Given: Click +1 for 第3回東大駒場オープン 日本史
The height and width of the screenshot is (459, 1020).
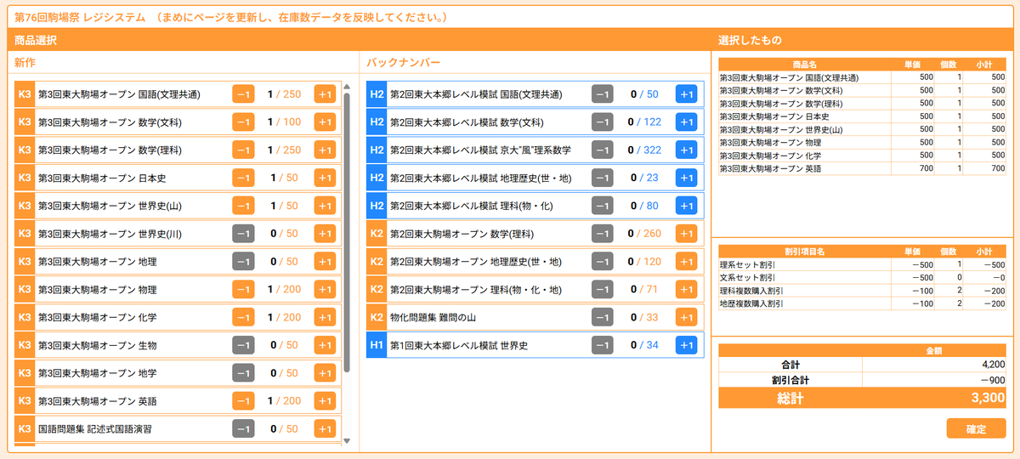Looking at the screenshot, I should pyautogui.click(x=325, y=178).
